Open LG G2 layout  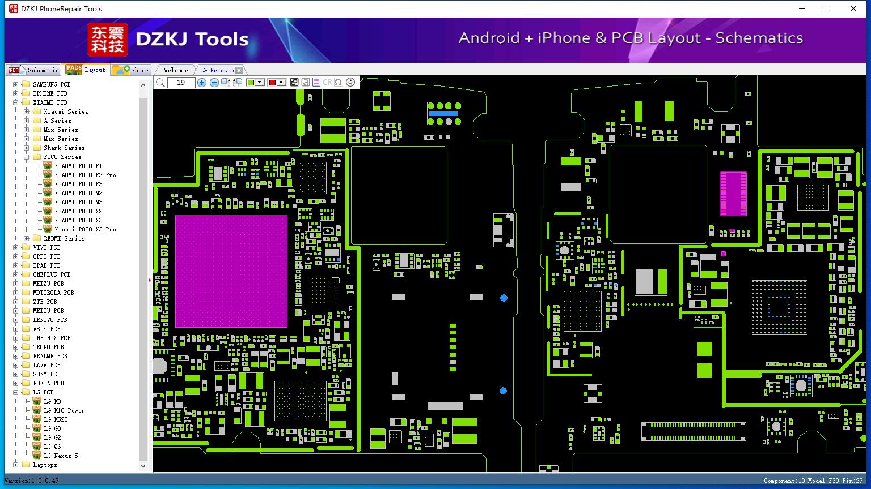52,437
